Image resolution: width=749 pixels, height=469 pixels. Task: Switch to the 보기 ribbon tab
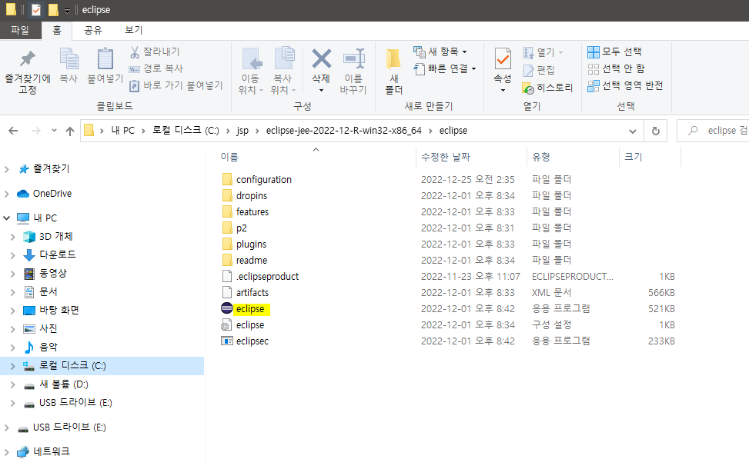pyautogui.click(x=134, y=30)
